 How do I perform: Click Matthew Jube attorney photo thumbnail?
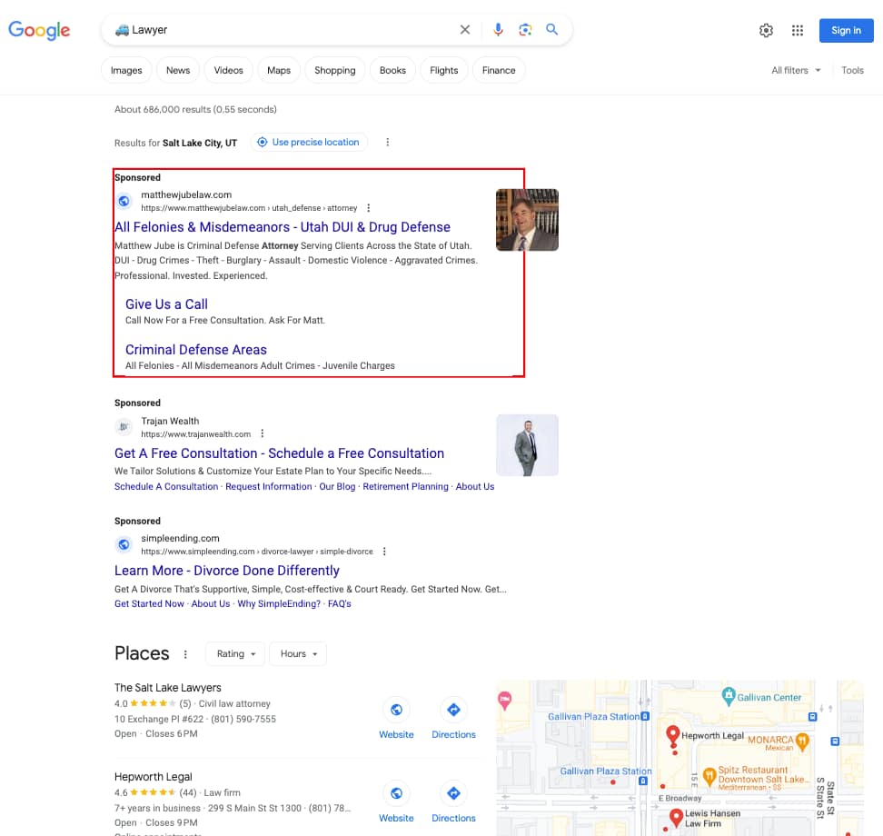527,220
